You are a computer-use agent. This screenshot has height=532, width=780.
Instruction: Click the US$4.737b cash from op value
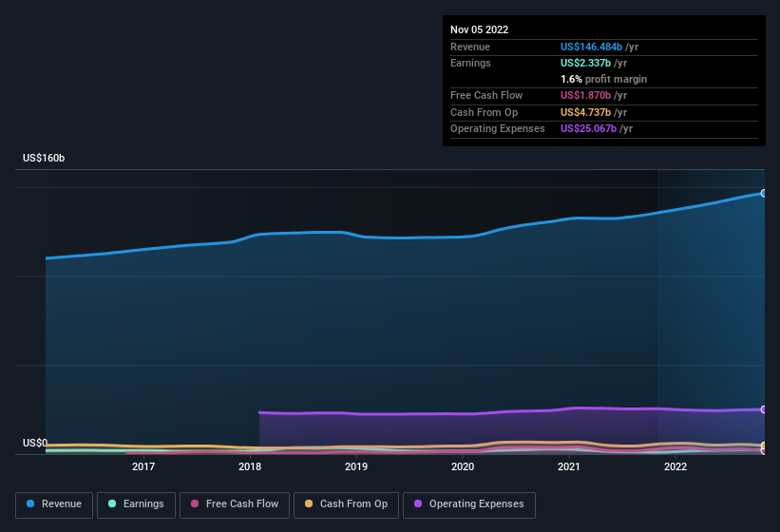point(585,112)
